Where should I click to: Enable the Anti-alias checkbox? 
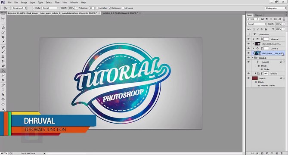97,8
